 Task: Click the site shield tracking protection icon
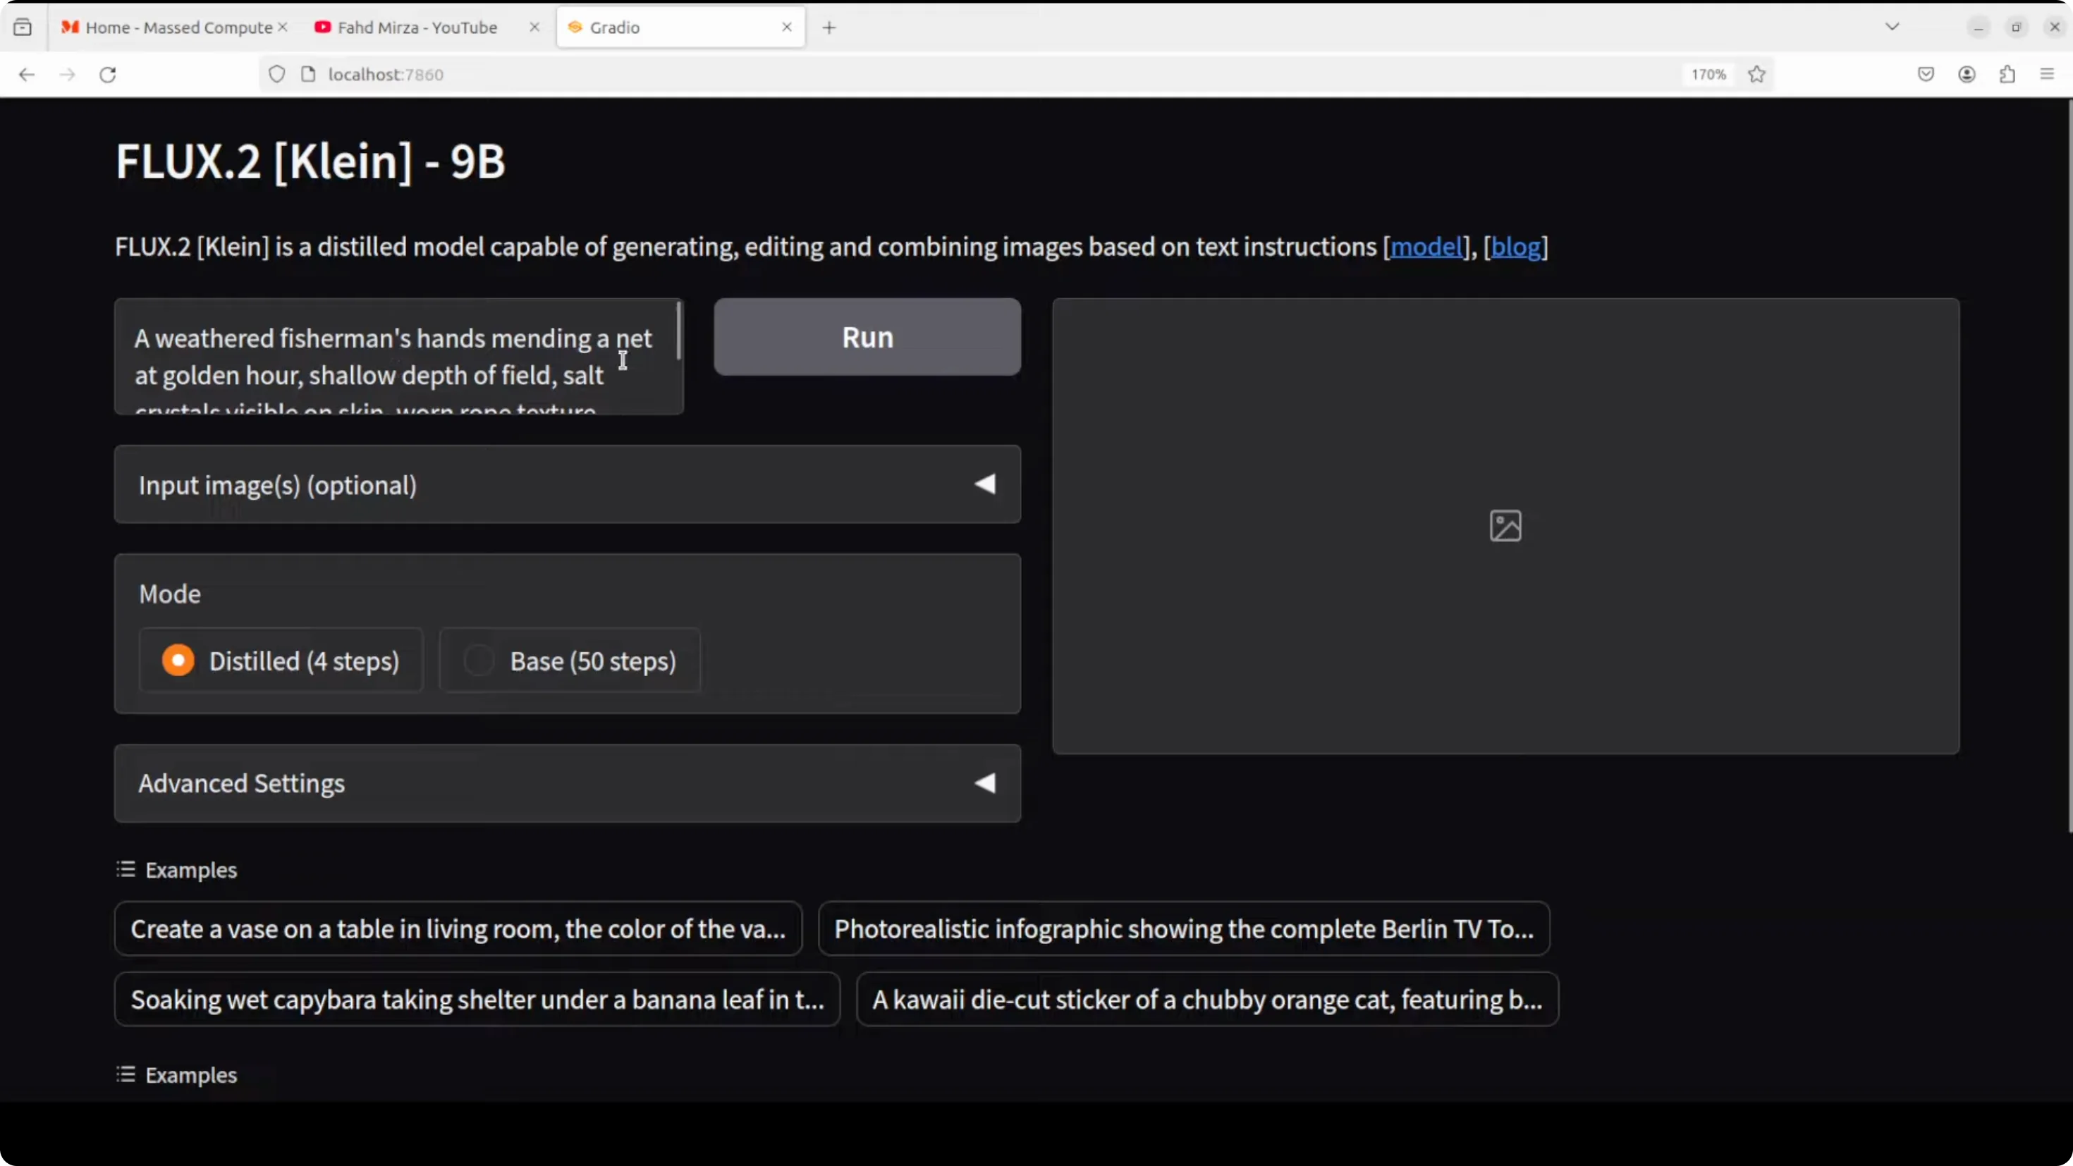coord(277,75)
